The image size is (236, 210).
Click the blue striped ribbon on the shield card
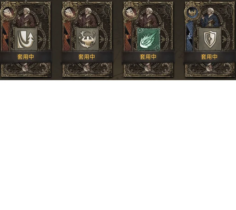point(190,36)
